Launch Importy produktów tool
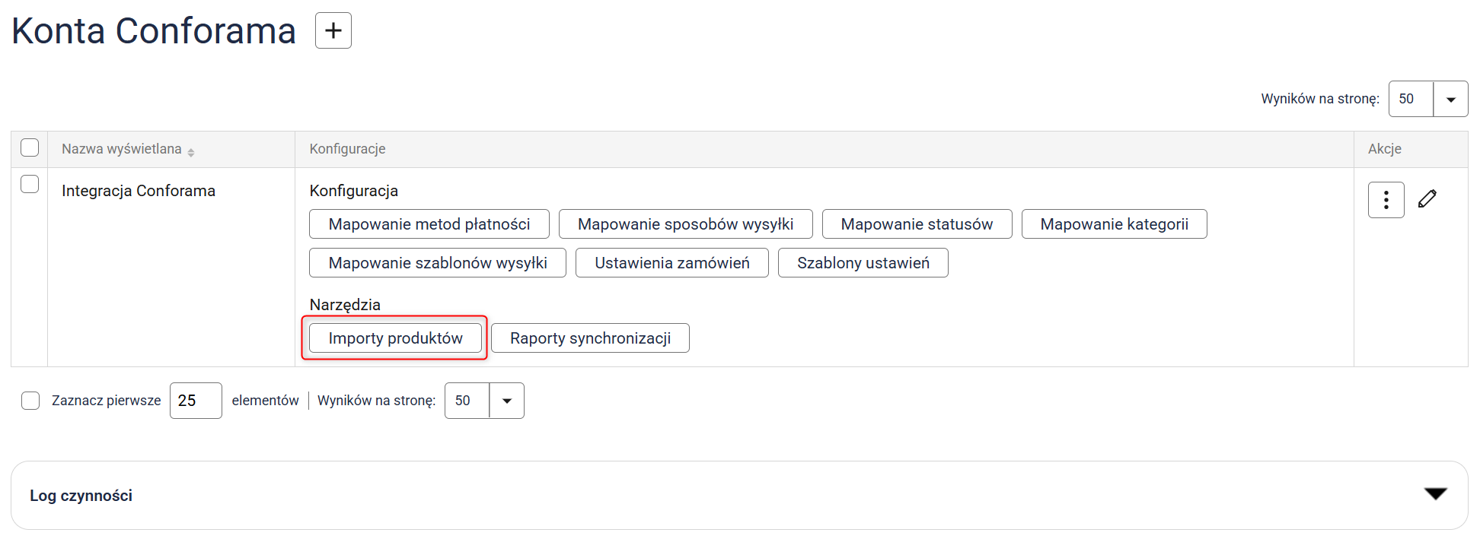This screenshot has width=1480, height=539. (x=395, y=338)
